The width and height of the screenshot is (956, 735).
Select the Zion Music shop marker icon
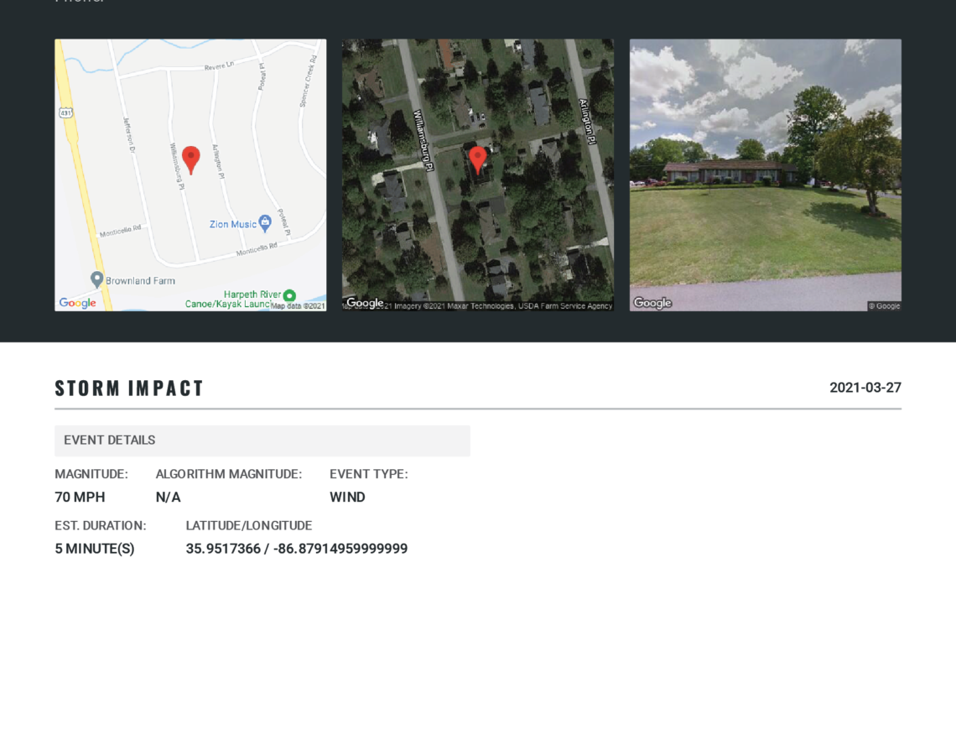(x=265, y=223)
